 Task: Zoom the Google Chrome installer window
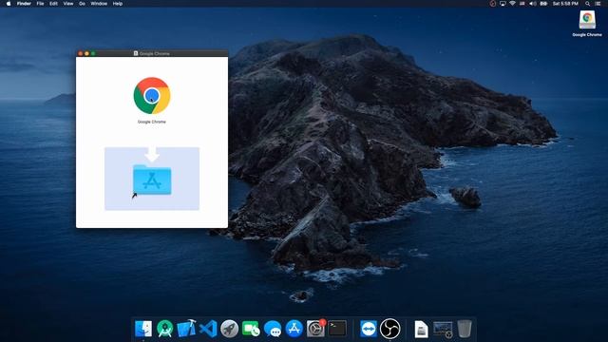click(x=93, y=53)
